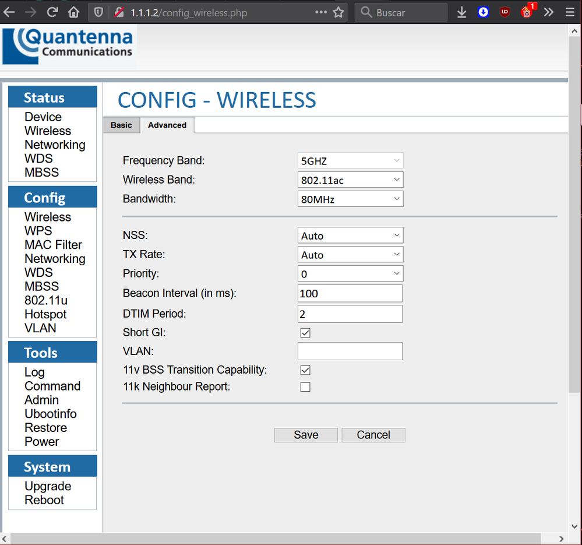The width and height of the screenshot is (582, 545).
Task: Click inside the VLAN input field
Action: [x=350, y=351]
